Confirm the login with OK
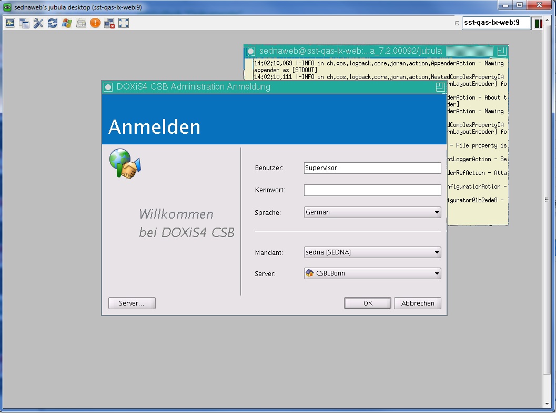Screen dimensions: 556x413 [x=368, y=303]
